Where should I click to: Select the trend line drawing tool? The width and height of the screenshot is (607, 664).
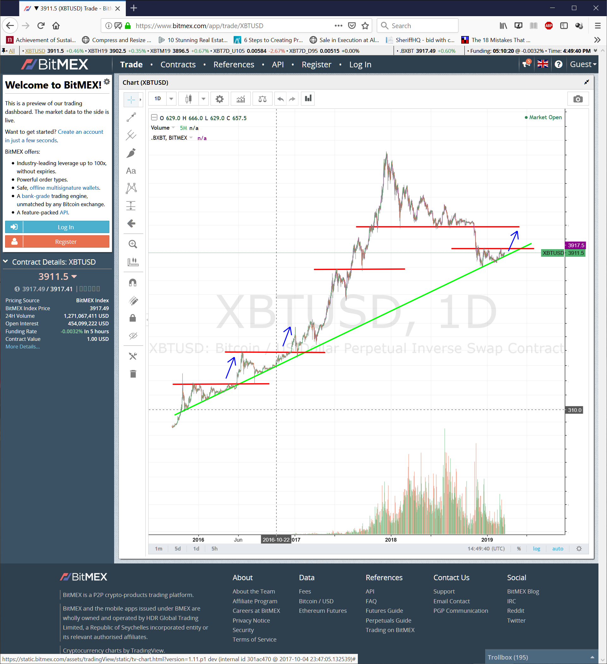pyautogui.click(x=132, y=117)
